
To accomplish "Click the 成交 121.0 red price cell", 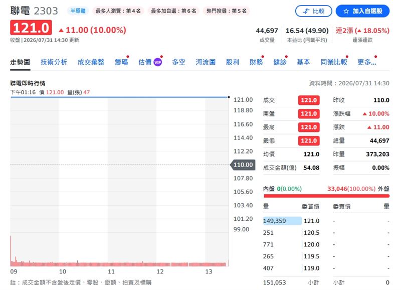I will [x=309, y=100].
